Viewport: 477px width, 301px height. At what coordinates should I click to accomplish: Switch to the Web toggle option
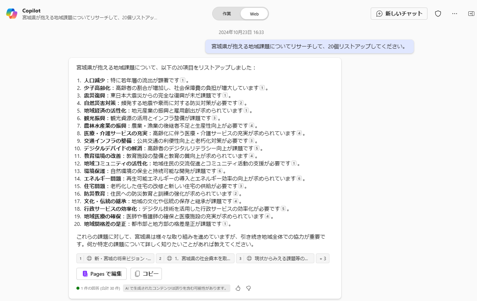coord(254,14)
